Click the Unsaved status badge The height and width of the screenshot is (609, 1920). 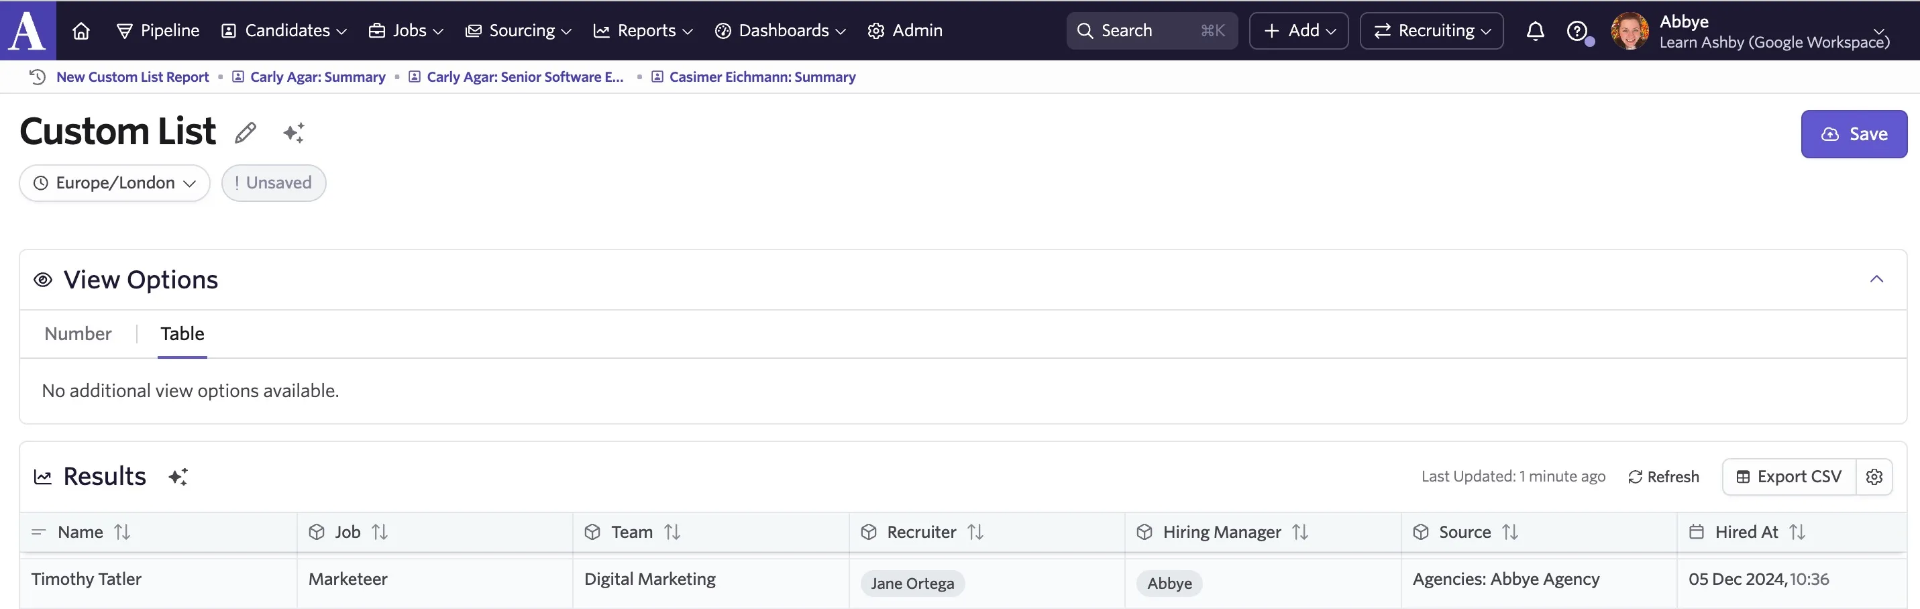click(274, 182)
